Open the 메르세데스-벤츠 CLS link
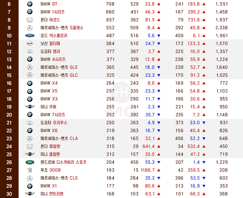Viewport: 243px width, 198px height. (59, 178)
